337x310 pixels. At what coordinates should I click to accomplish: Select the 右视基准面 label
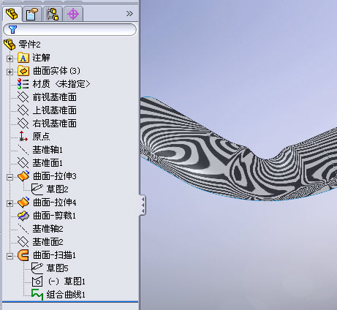point(55,124)
